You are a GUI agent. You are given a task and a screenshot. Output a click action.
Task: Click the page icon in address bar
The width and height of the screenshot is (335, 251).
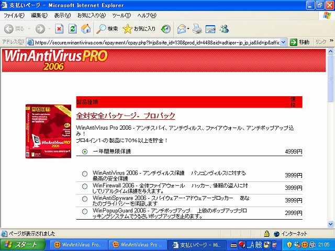[x=30, y=42]
